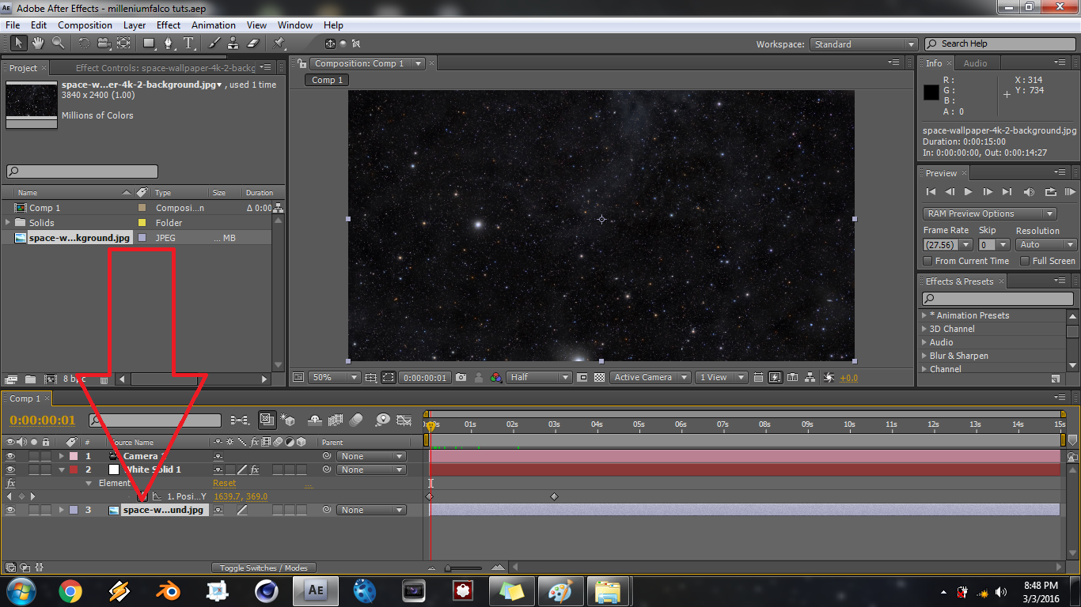Screen dimensions: 1081x607
Task: Select the Unified Camera tool
Action: click(104, 43)
